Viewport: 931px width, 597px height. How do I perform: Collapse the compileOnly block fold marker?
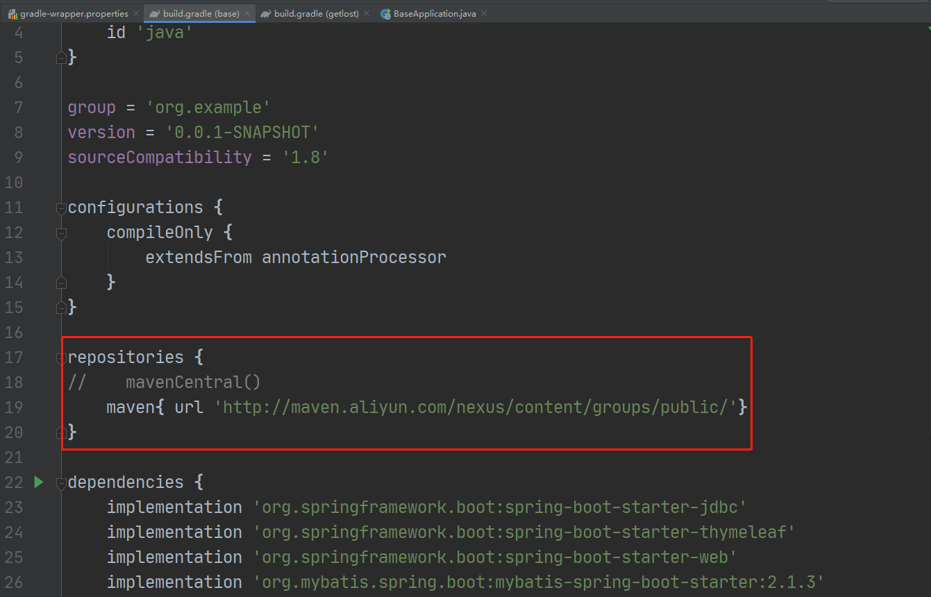[61, 233]
